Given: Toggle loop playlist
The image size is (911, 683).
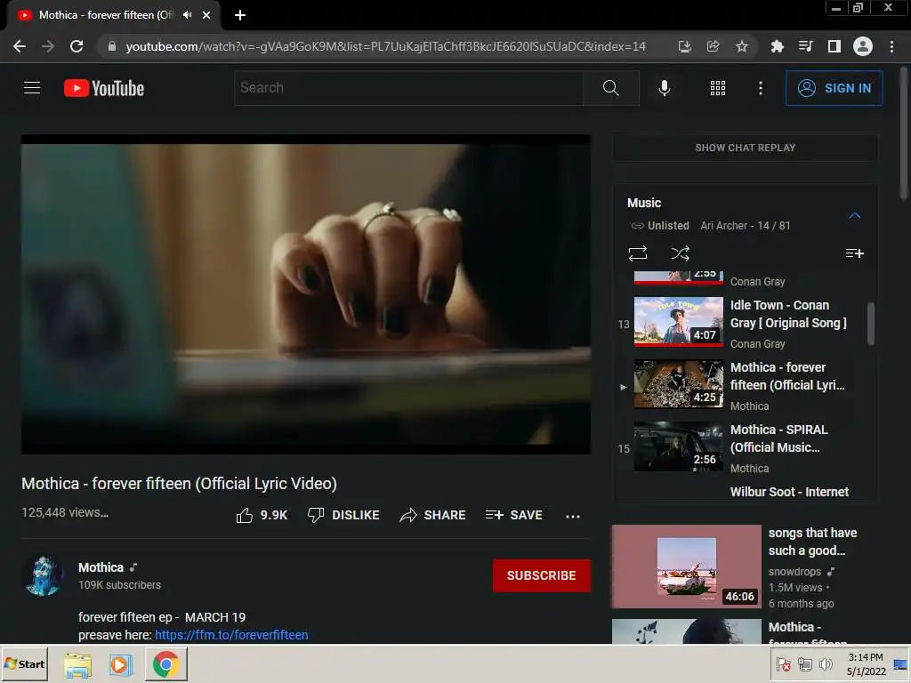Looking at the screenshot, I should click(x=637, y=253).
